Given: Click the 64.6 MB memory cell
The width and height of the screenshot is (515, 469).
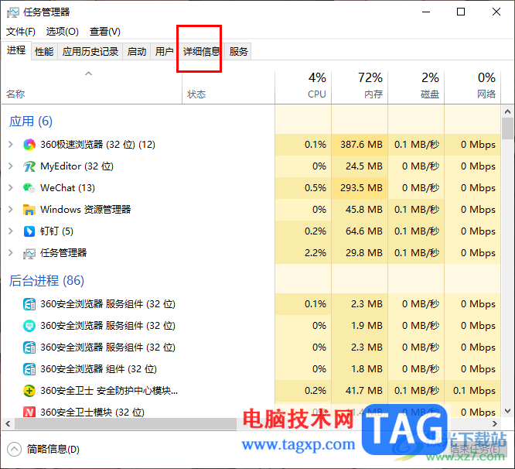Looking at the screenshot, I should 360,231.
